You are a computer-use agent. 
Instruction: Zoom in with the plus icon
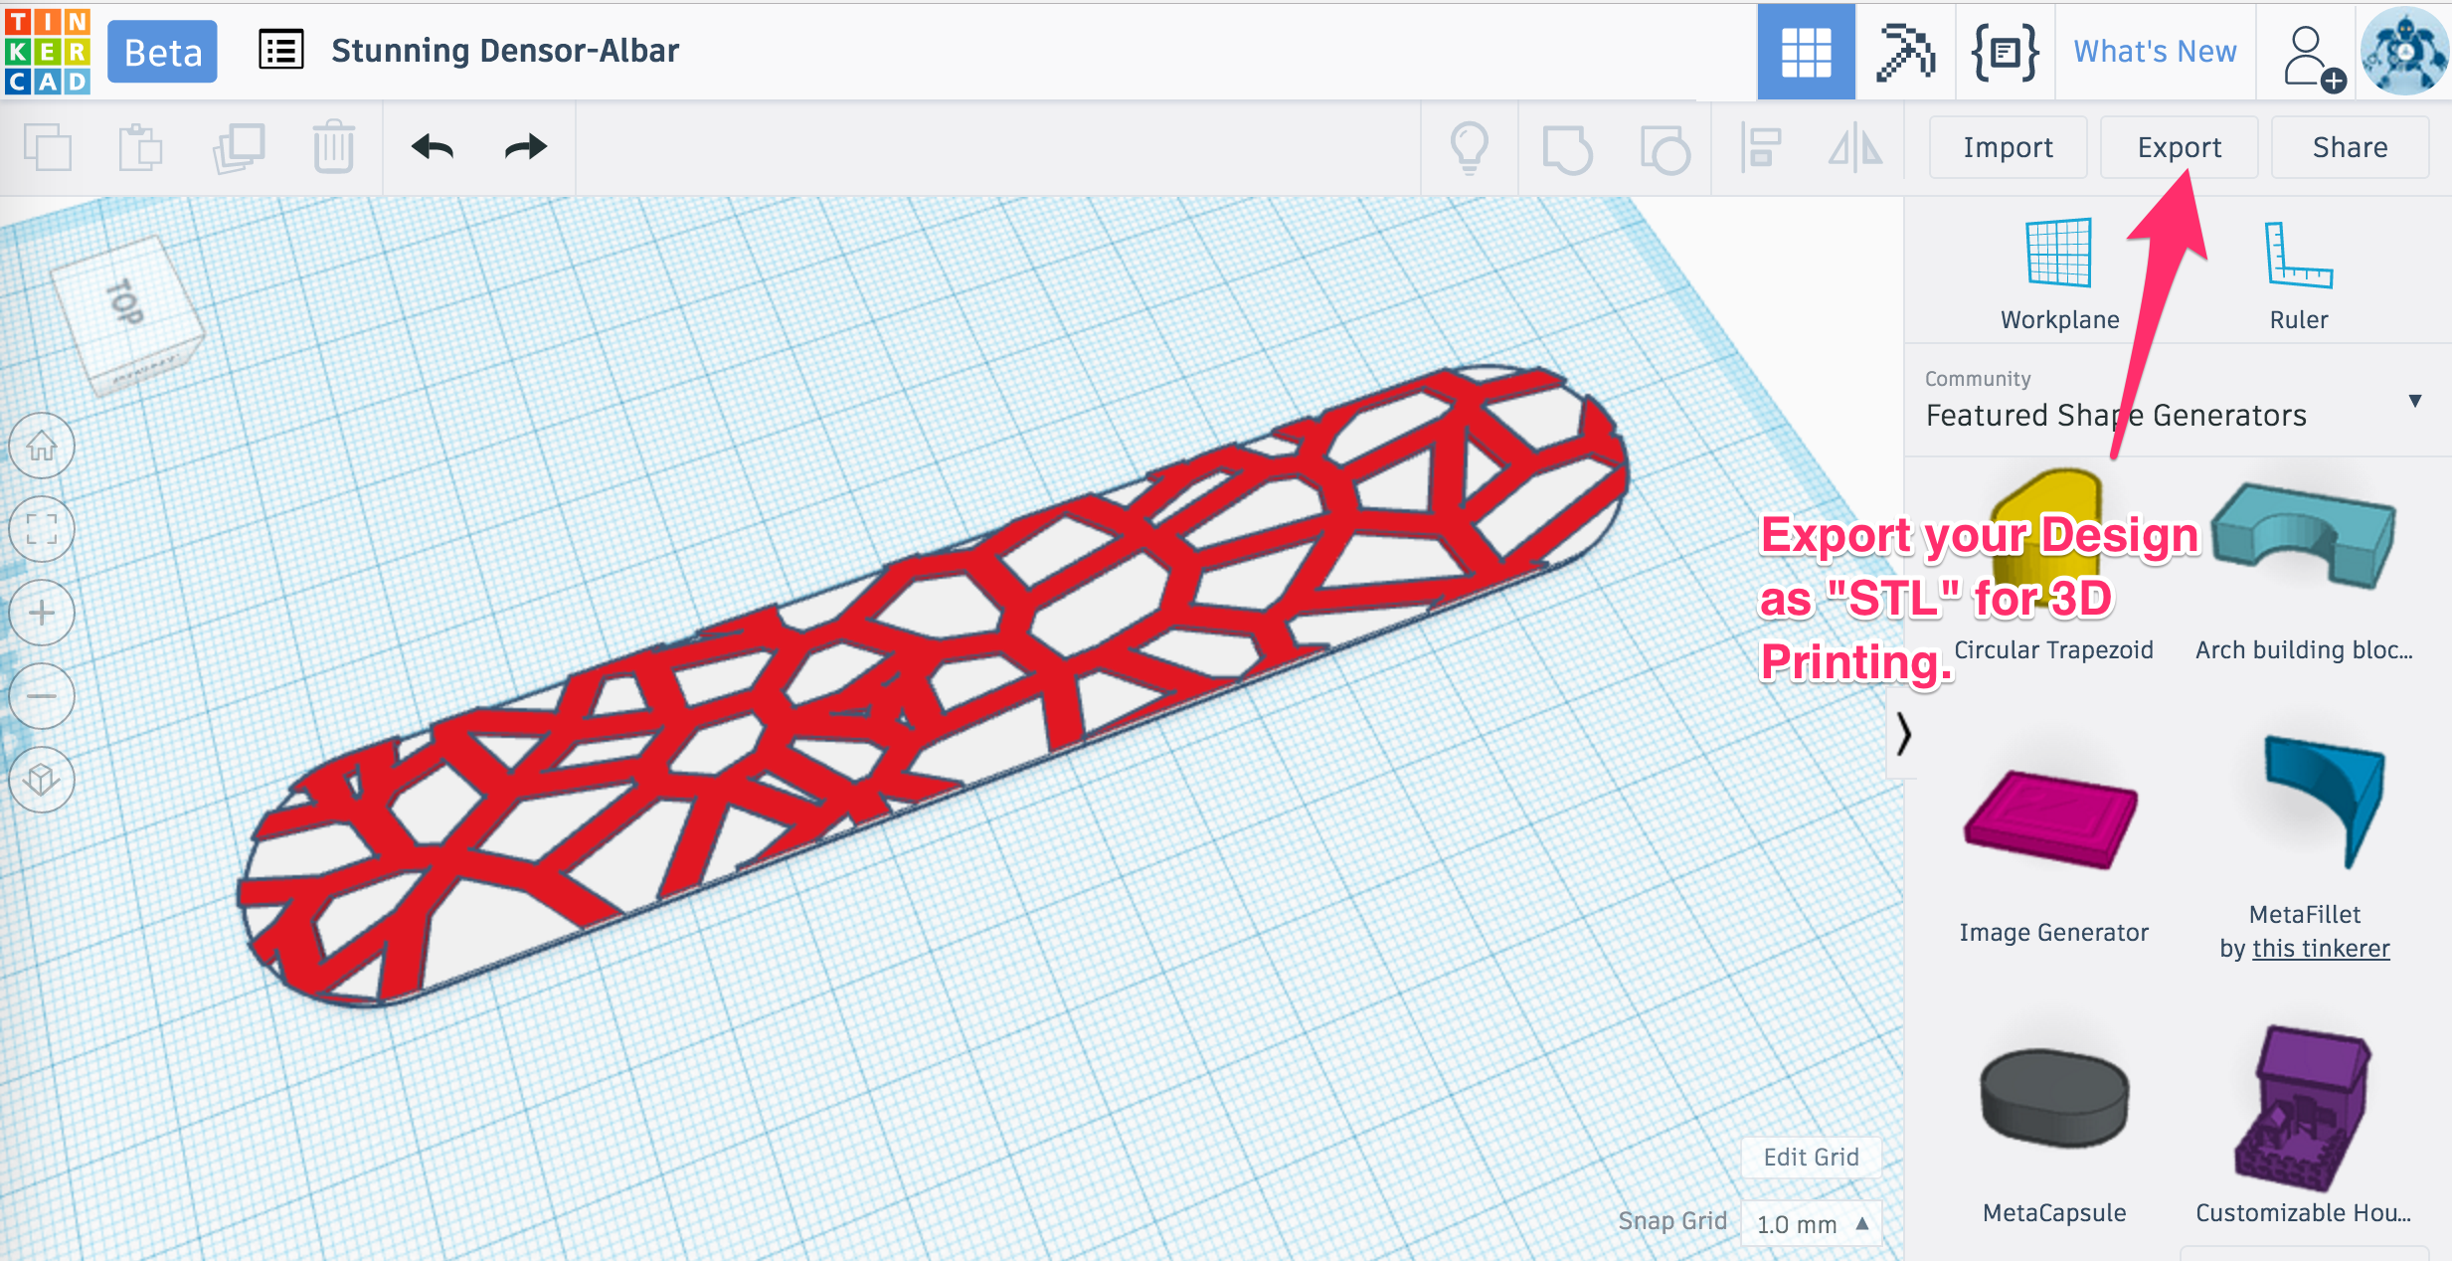(42, 613)
